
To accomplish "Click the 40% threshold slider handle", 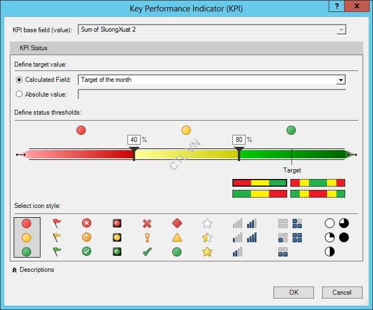I will click(x=134, y=150).
